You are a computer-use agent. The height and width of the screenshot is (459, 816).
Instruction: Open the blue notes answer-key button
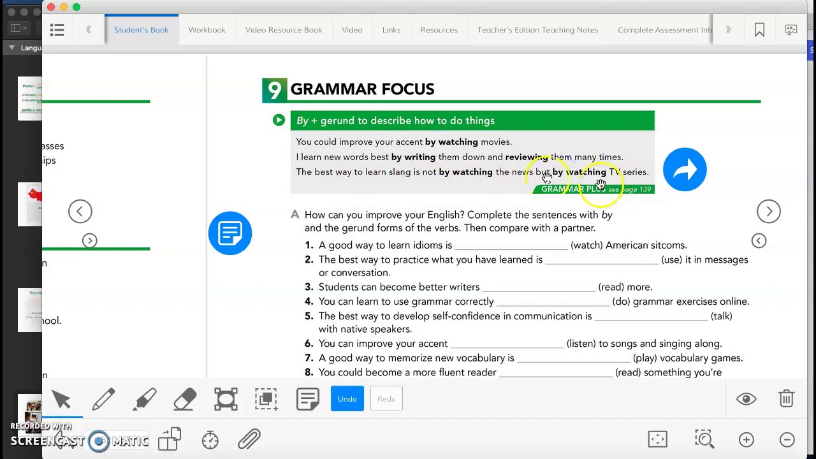(x=230, y=233)
